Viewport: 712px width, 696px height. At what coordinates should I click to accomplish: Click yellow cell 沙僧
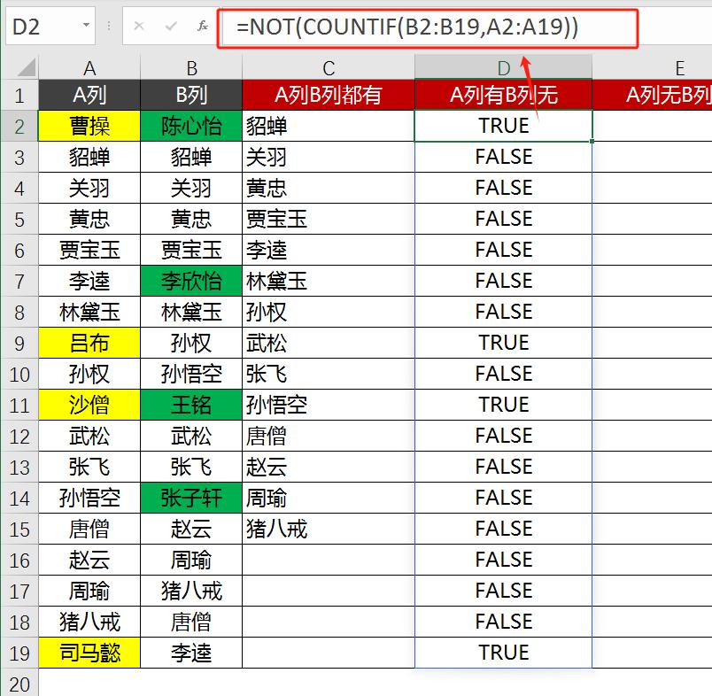click(x=89, y=405)
